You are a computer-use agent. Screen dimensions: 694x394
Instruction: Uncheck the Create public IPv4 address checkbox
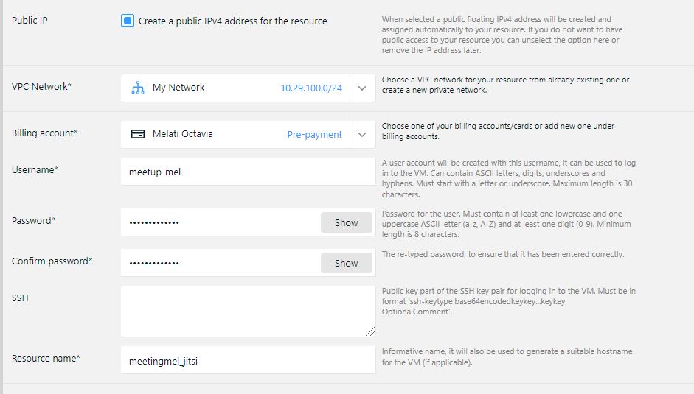pos(128,21)
